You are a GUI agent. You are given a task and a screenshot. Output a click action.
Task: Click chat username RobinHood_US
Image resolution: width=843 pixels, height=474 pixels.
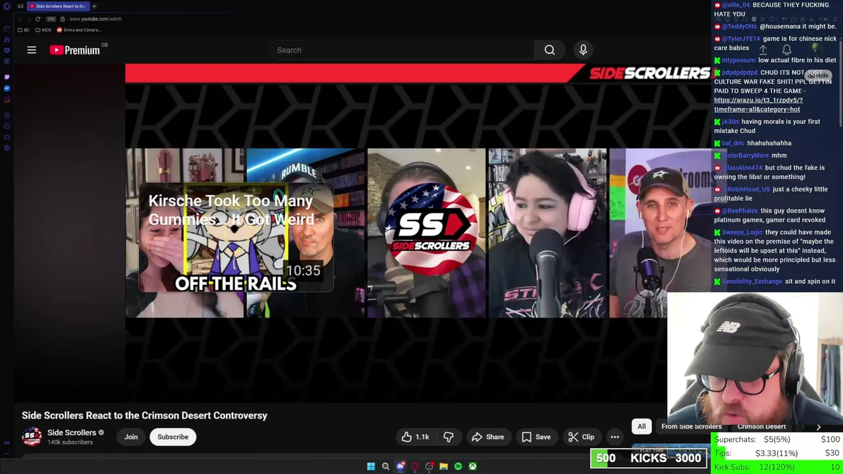748,190
